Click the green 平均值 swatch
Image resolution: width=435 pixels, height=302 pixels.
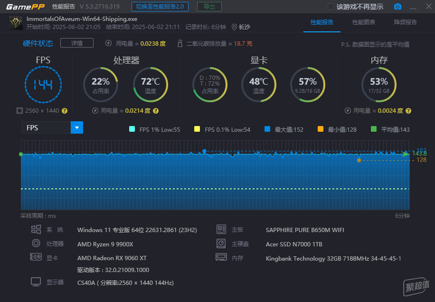point(374,129)
